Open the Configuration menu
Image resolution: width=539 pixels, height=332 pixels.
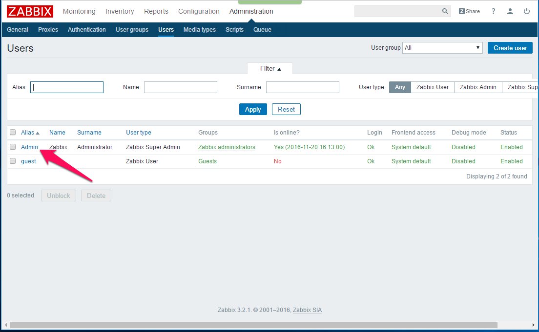199,11
